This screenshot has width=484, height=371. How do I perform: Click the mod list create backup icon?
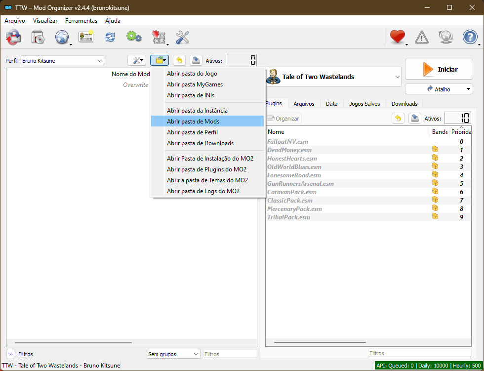coord(196,60)
